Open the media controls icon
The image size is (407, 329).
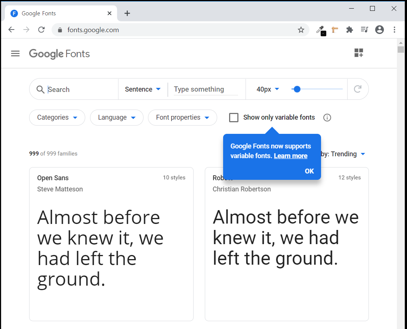(x=364, y=30)
